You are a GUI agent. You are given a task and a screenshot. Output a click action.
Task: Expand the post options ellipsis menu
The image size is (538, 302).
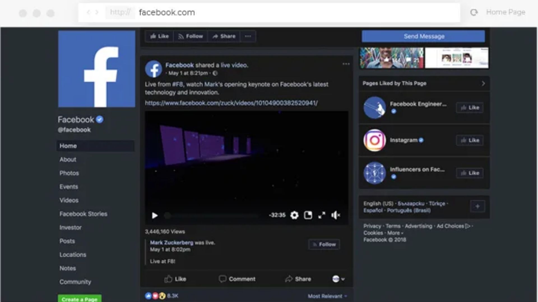tap(346, 64)
